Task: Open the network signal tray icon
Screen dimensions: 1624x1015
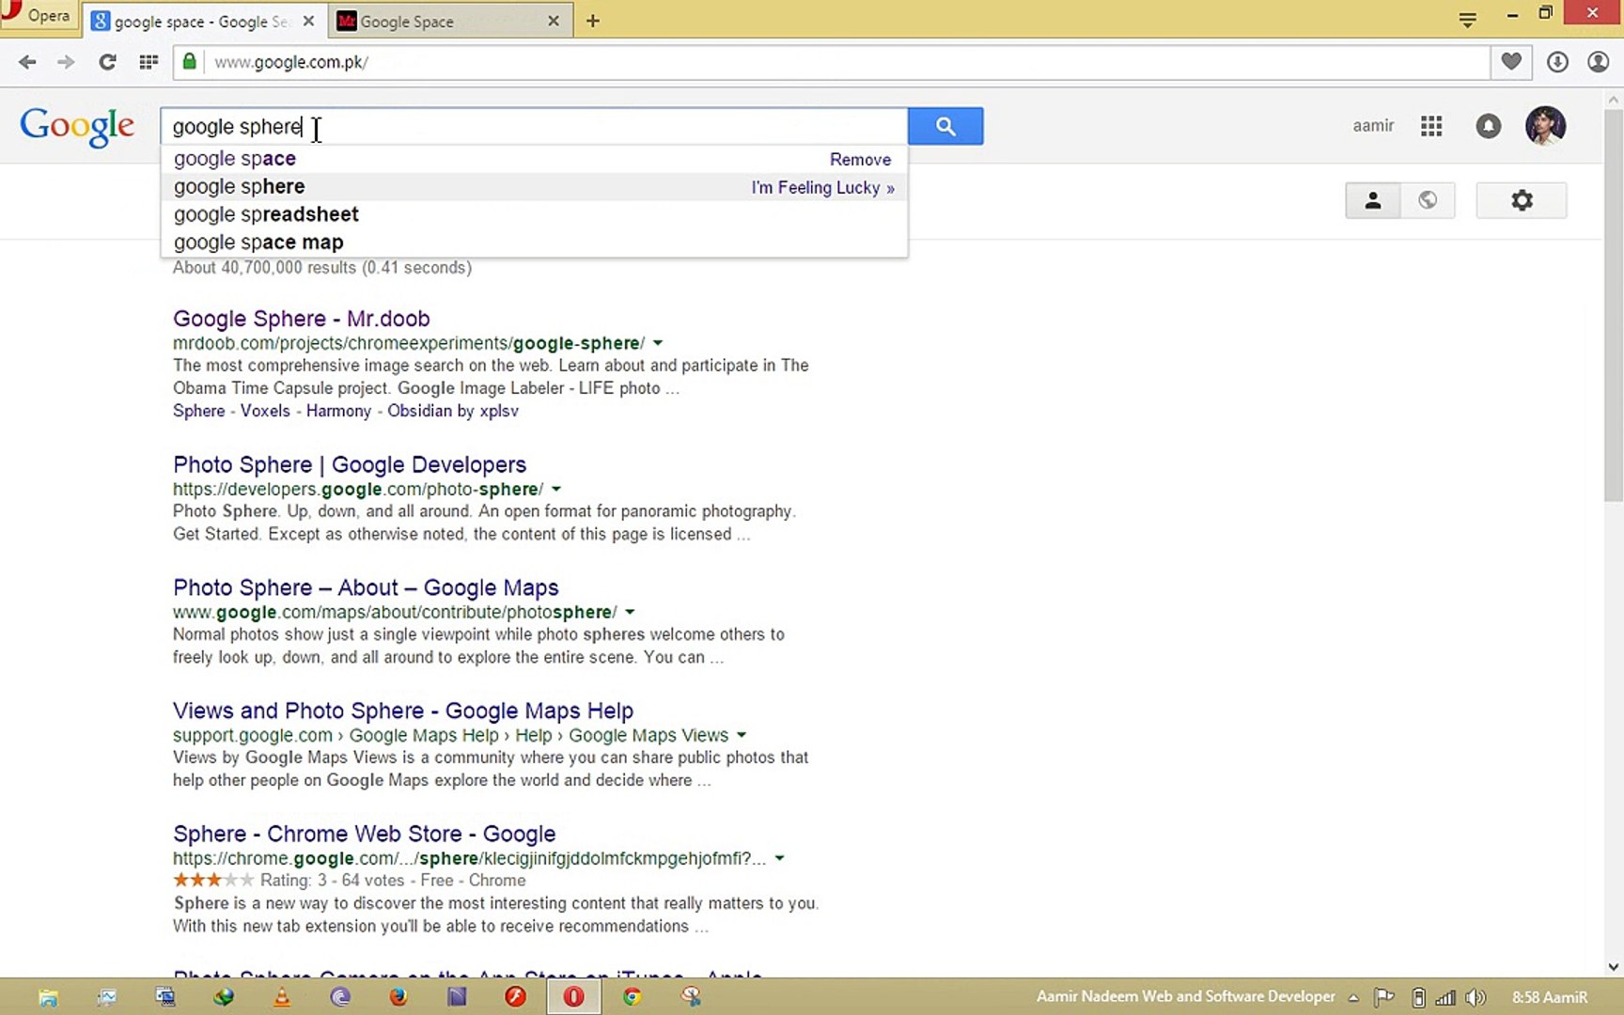Action: click(x=1445, y=997)
